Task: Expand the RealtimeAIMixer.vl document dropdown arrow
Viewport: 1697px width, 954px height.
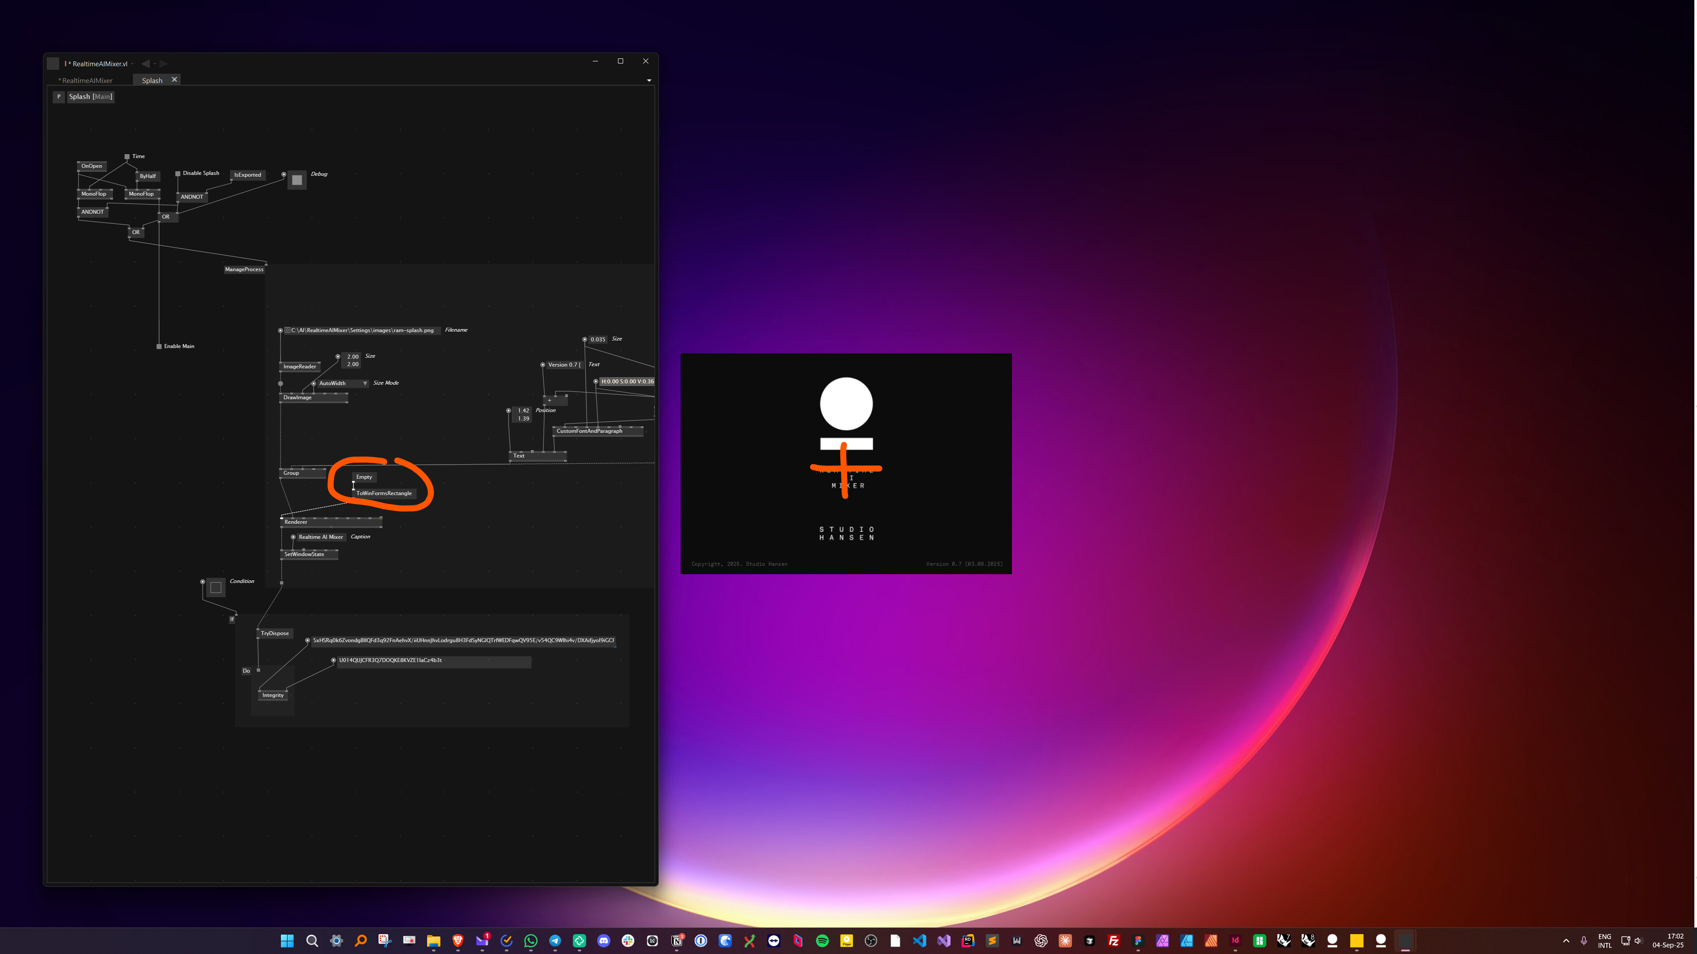Action: [133, 64]
